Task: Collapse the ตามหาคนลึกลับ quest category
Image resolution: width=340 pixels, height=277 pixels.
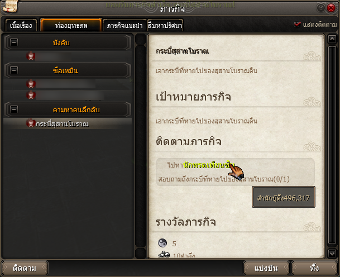Action: tap(14, 109)
